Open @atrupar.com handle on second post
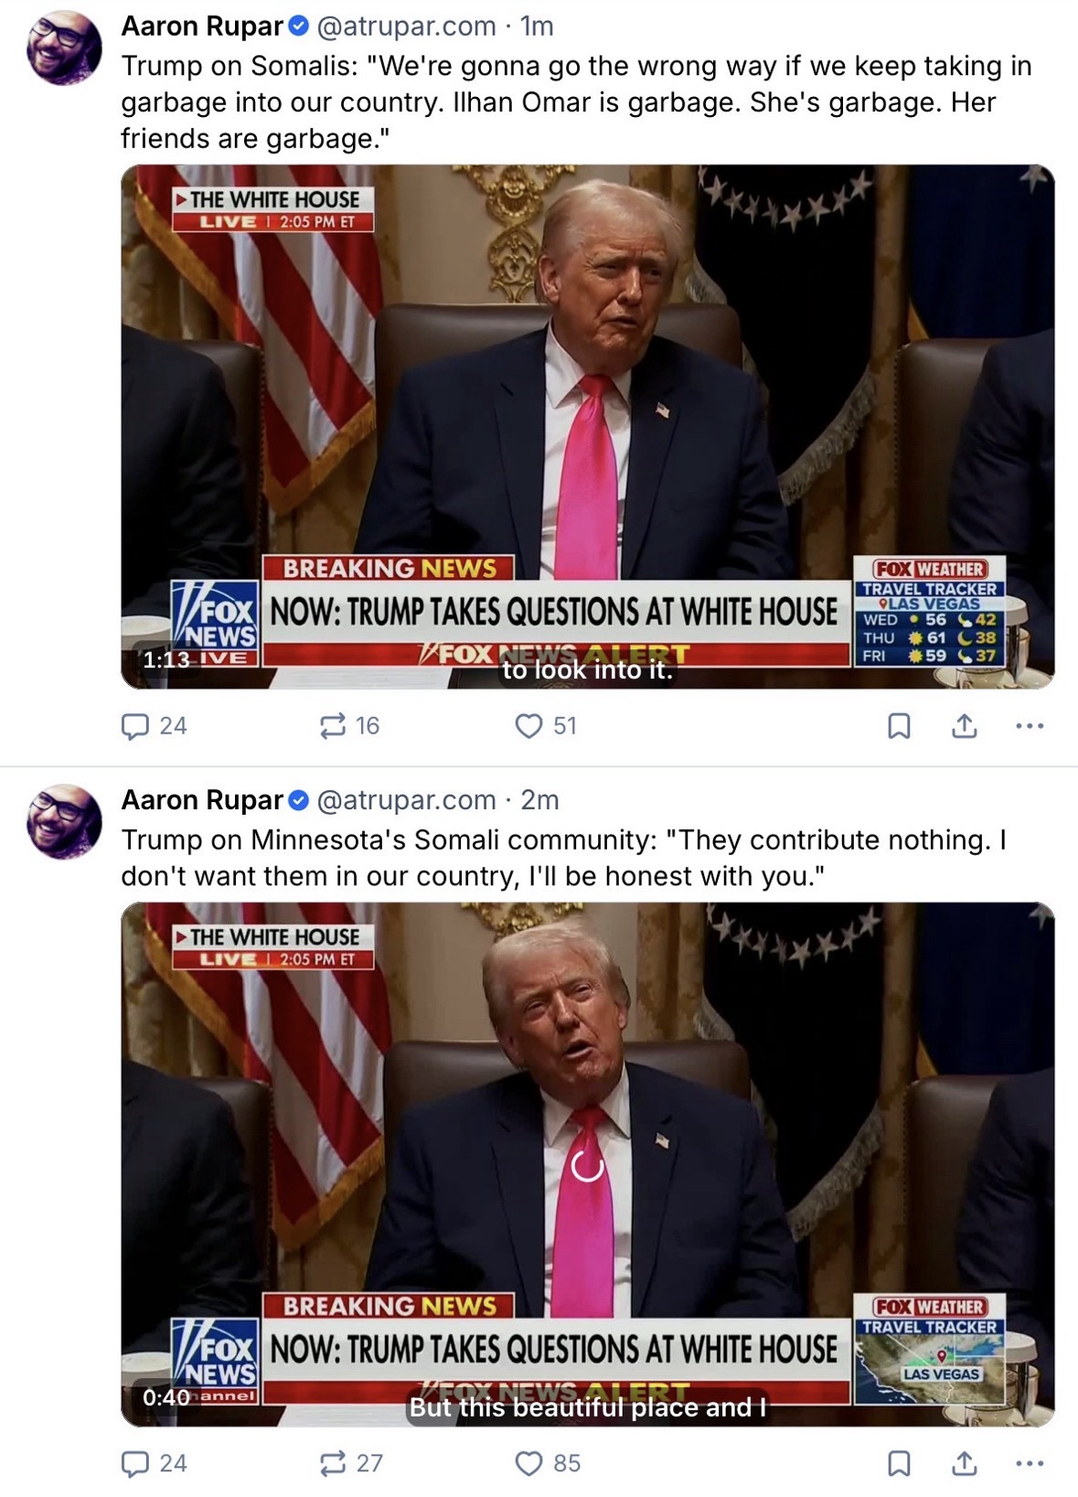This screenshot has width=1078, height=1497. pos(406,800)
